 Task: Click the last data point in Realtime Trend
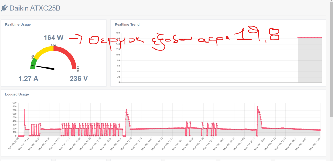[321, 38]
